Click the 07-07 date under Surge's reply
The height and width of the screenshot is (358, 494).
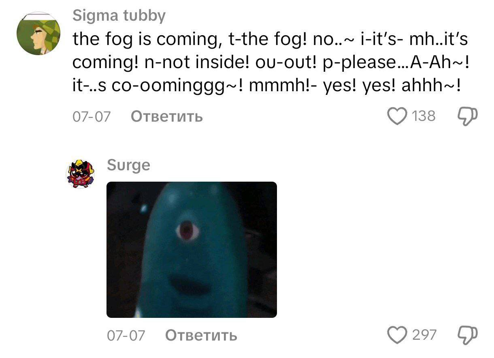tap(126, 335)
